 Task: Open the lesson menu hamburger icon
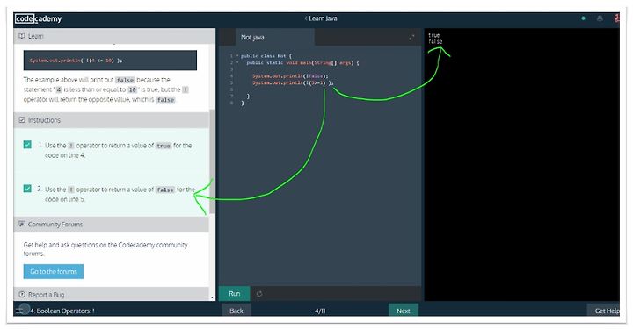(19, 311)
